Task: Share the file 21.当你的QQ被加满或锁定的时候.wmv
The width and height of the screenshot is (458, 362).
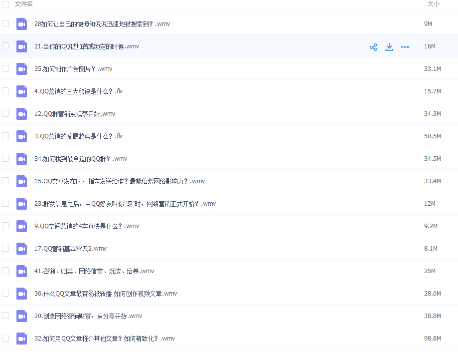Action: click(373, 47)
